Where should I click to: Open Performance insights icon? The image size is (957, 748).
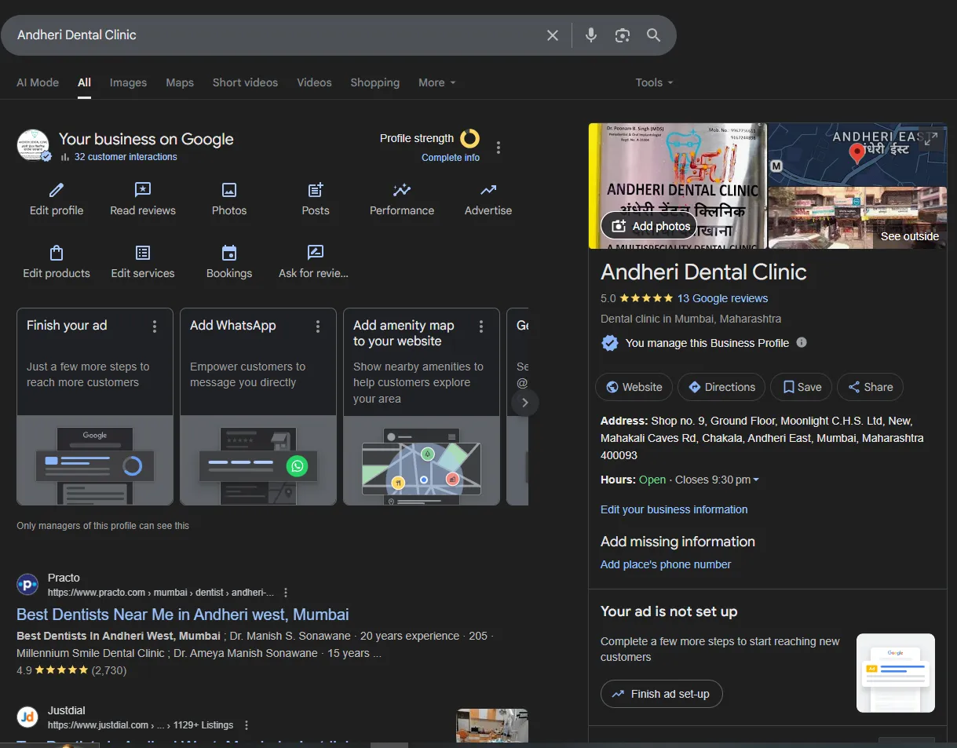(402, 190)
